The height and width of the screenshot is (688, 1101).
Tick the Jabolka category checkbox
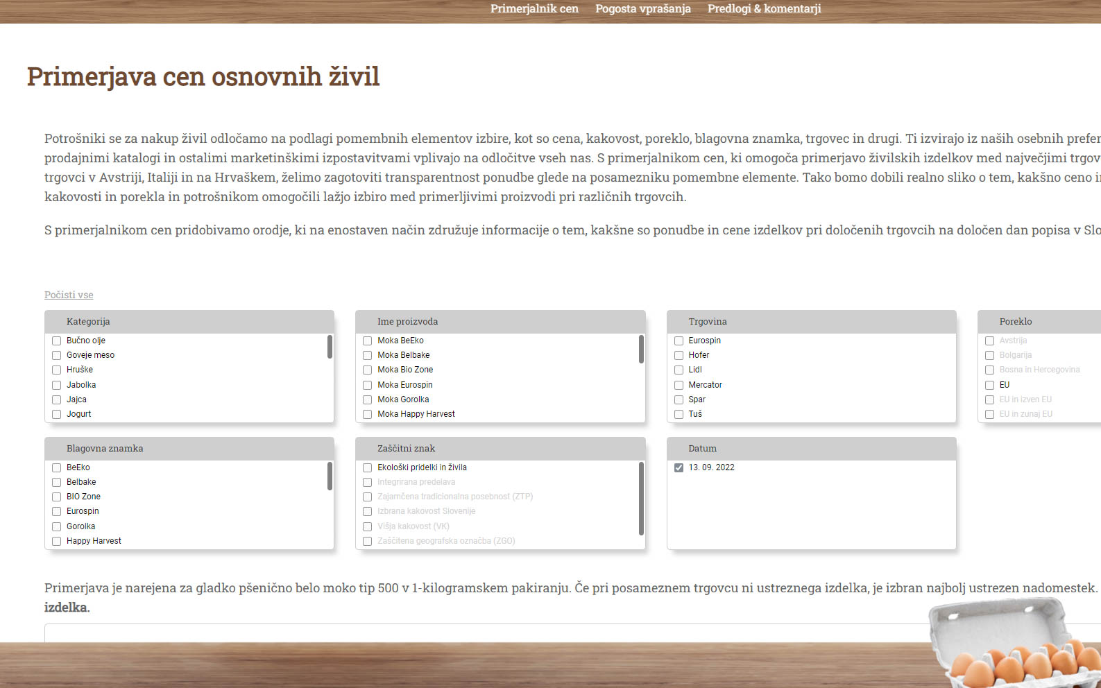[x=57, y=385]
